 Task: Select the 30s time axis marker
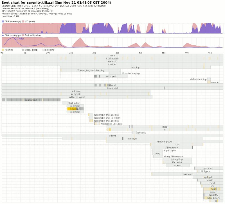pyautogui.click(x=140, y=53)
